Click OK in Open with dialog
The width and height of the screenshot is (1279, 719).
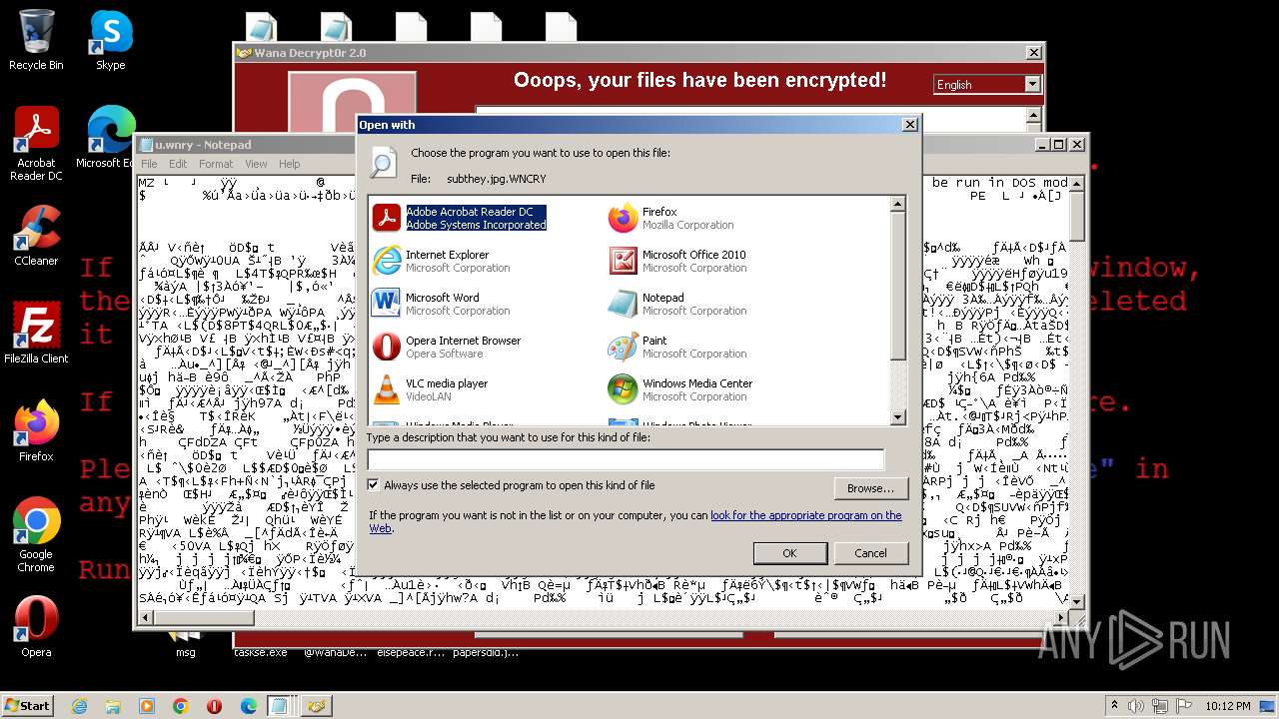coord(789,553)
